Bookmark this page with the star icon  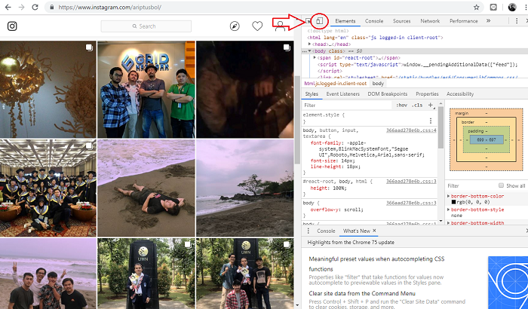coord(476,7)
